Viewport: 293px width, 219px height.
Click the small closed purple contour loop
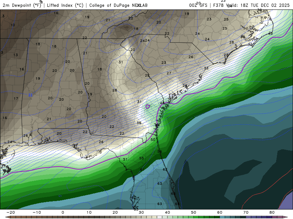click(x=148, y=107)
